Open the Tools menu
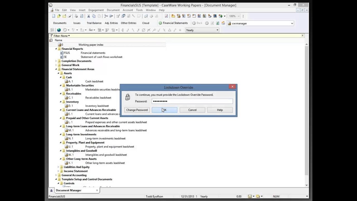 tap(139, 10)
